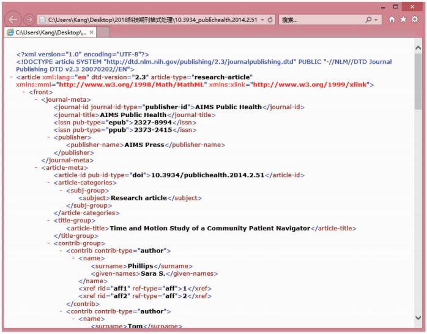Click the DOI 10.3934/publichealth.2014.2.51 in article-id
This screenshot has width=427, height=334.
(208, 175)
